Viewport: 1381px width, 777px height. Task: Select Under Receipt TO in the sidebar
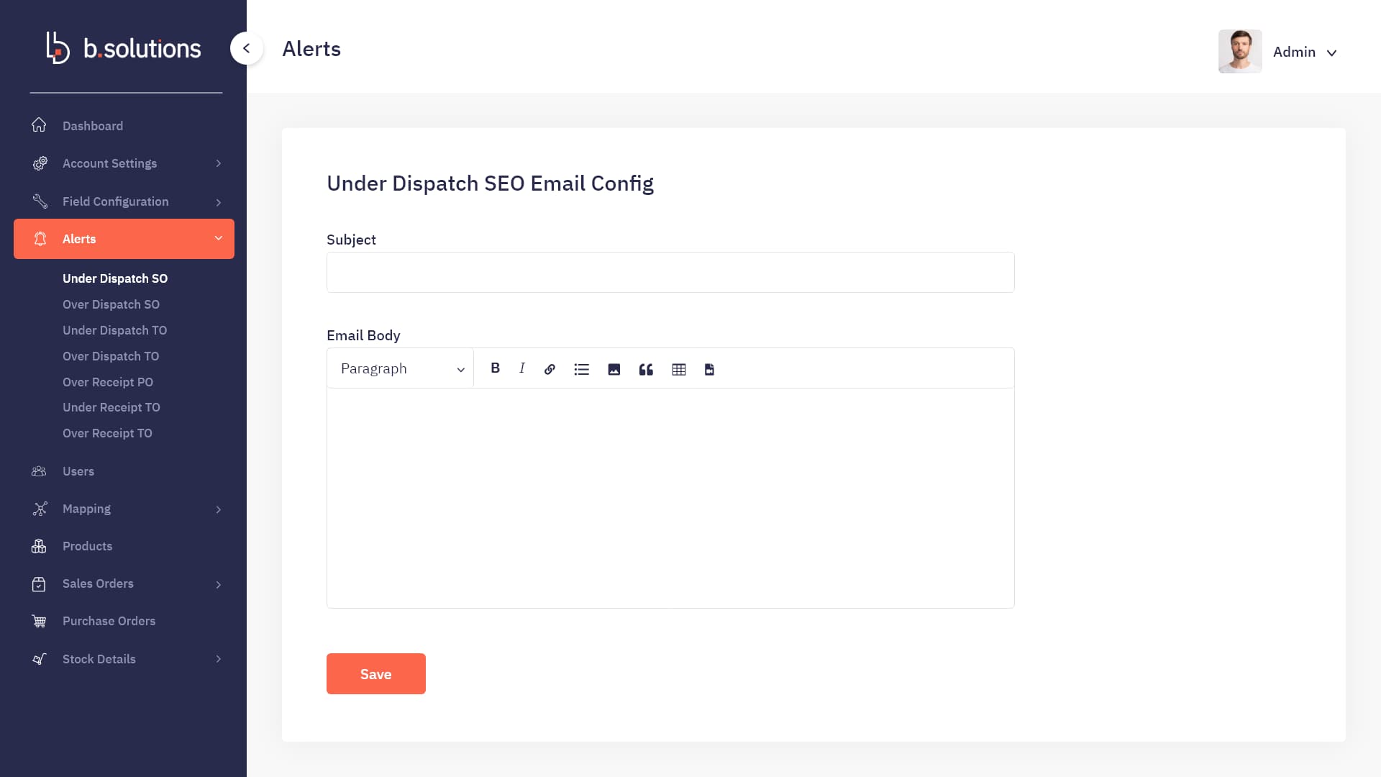111,407
